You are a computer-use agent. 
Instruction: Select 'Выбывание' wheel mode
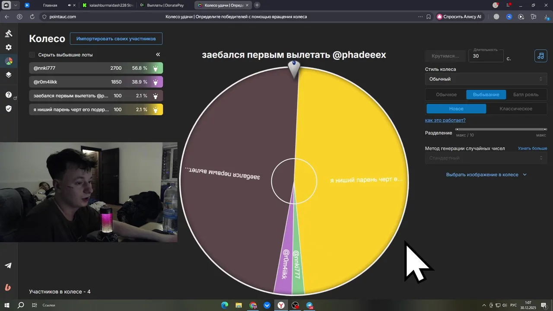coord(486,95)
